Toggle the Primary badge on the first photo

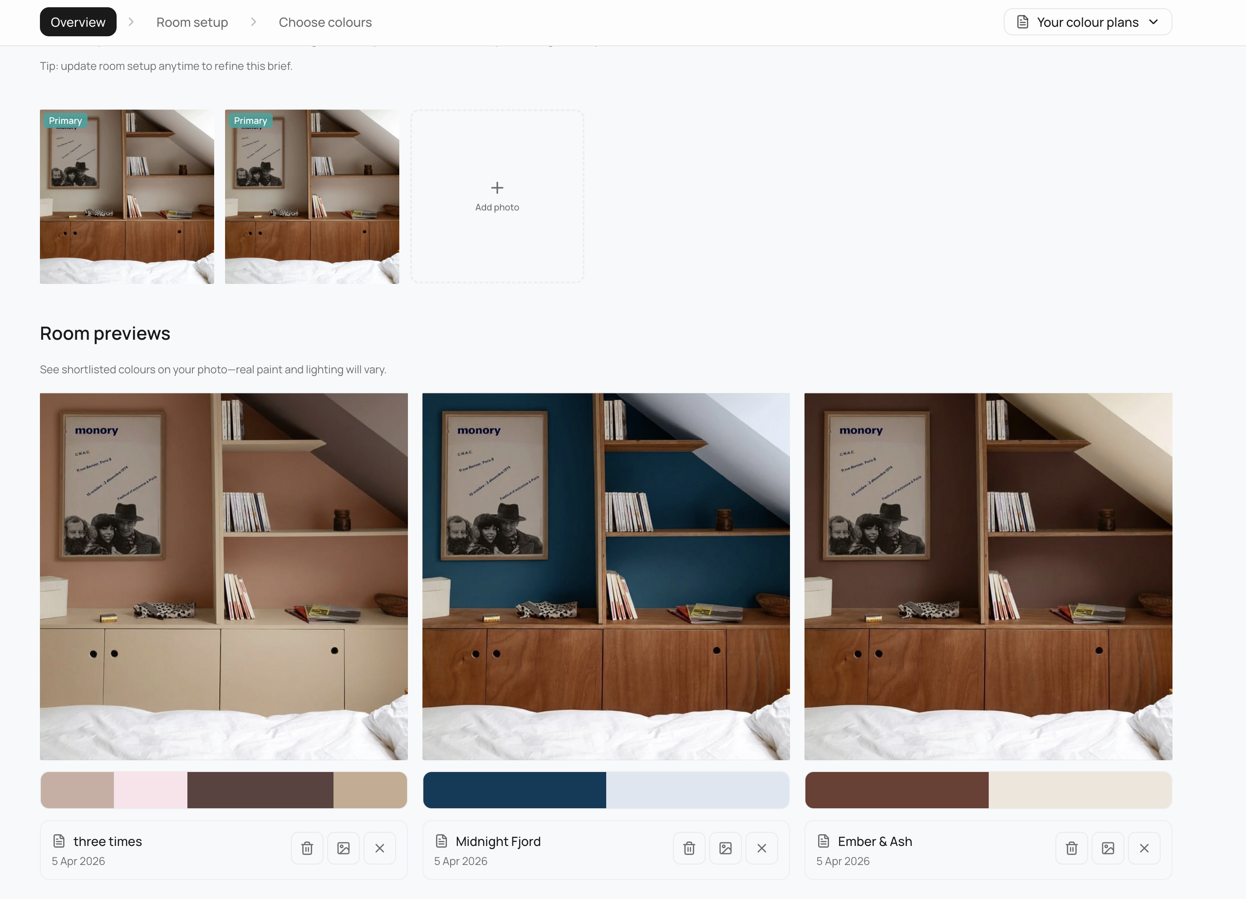pos(65,120)
